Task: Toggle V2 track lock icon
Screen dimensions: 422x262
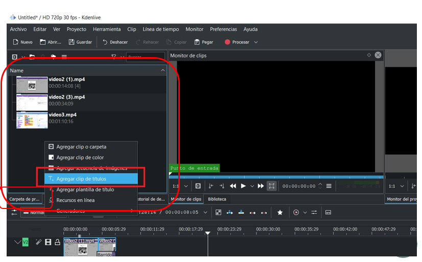Action: 57,242
